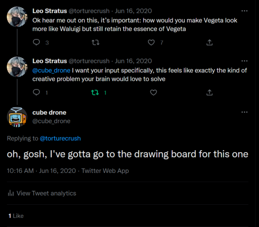Share the first Leo Stratus tweet
The image size is (259, 227).
210,42
